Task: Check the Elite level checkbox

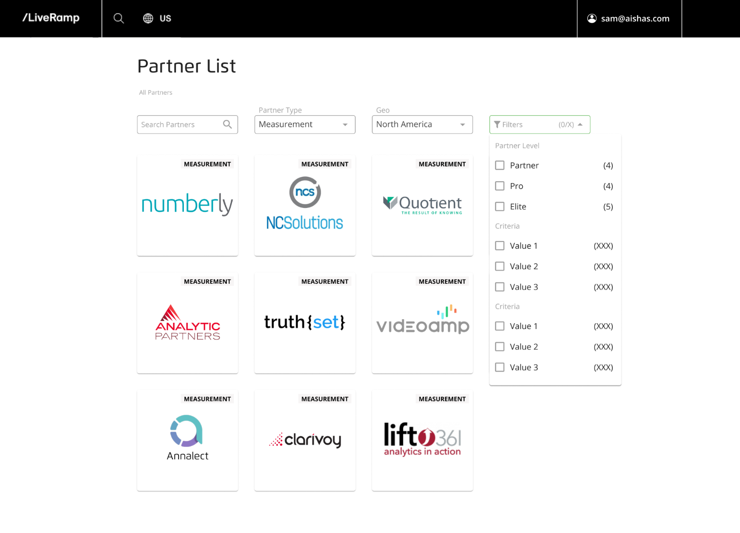Action: coord(500,206)
